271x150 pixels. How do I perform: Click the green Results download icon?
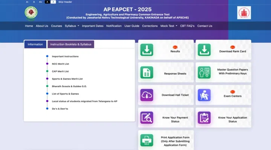[146, 50]
